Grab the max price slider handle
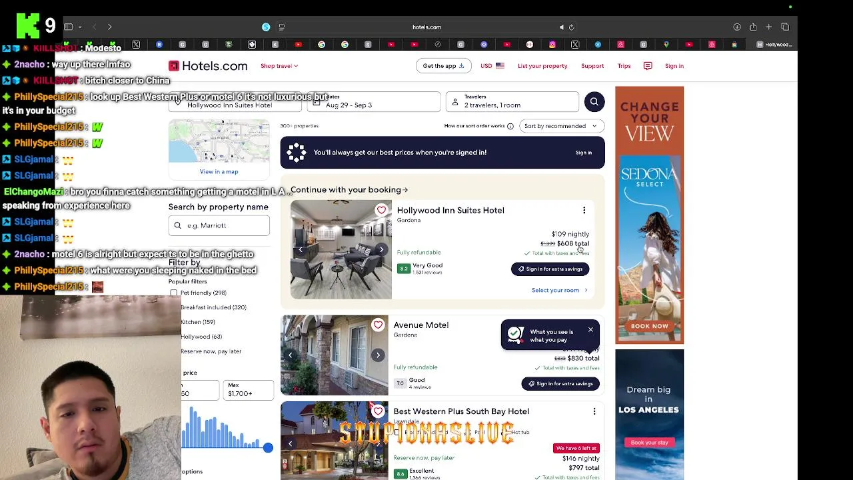The width and height of the screenshot is (853, 480). (268, 447)
